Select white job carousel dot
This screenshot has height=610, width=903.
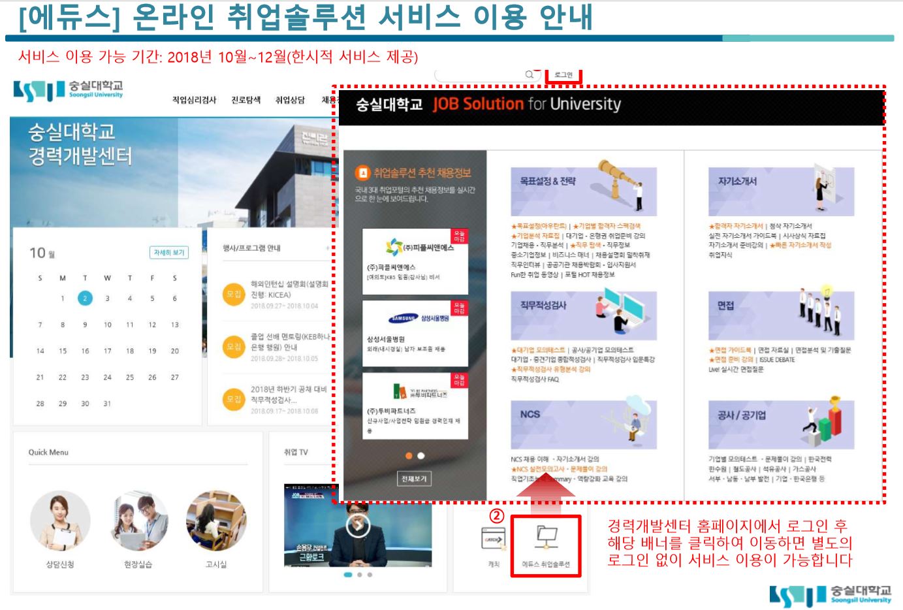[421, 456]
